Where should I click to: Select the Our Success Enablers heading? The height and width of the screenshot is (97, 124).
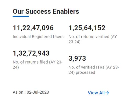(x=46, y=12)
